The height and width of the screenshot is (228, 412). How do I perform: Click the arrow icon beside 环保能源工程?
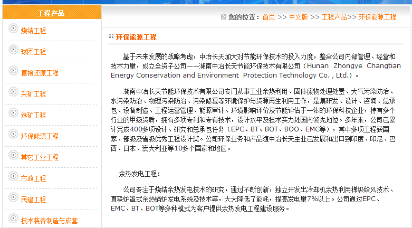coord(13,134)
